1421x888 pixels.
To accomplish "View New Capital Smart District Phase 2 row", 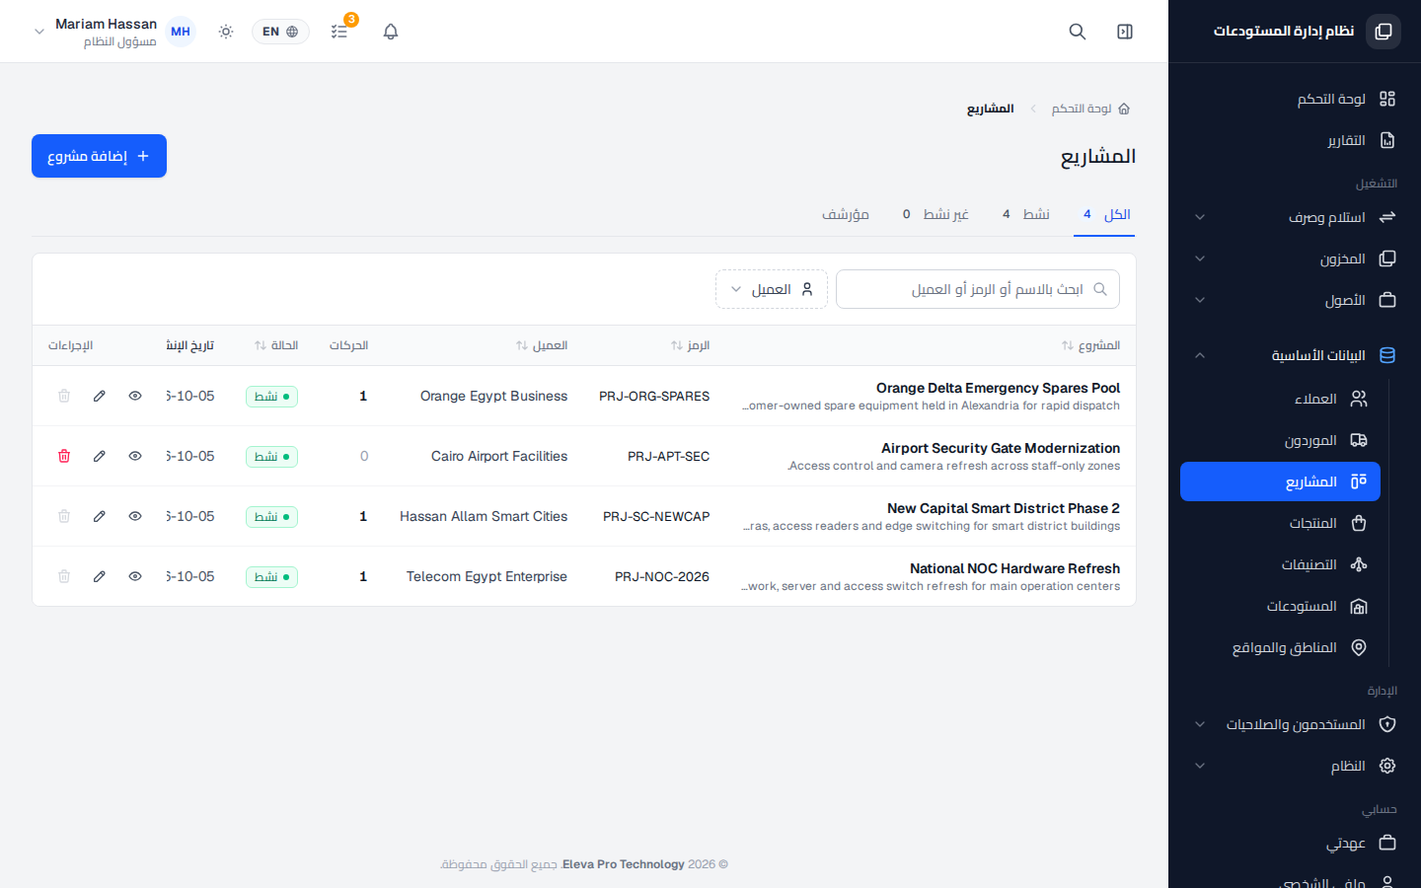I will pyautogui.click(x=135, y=516).
